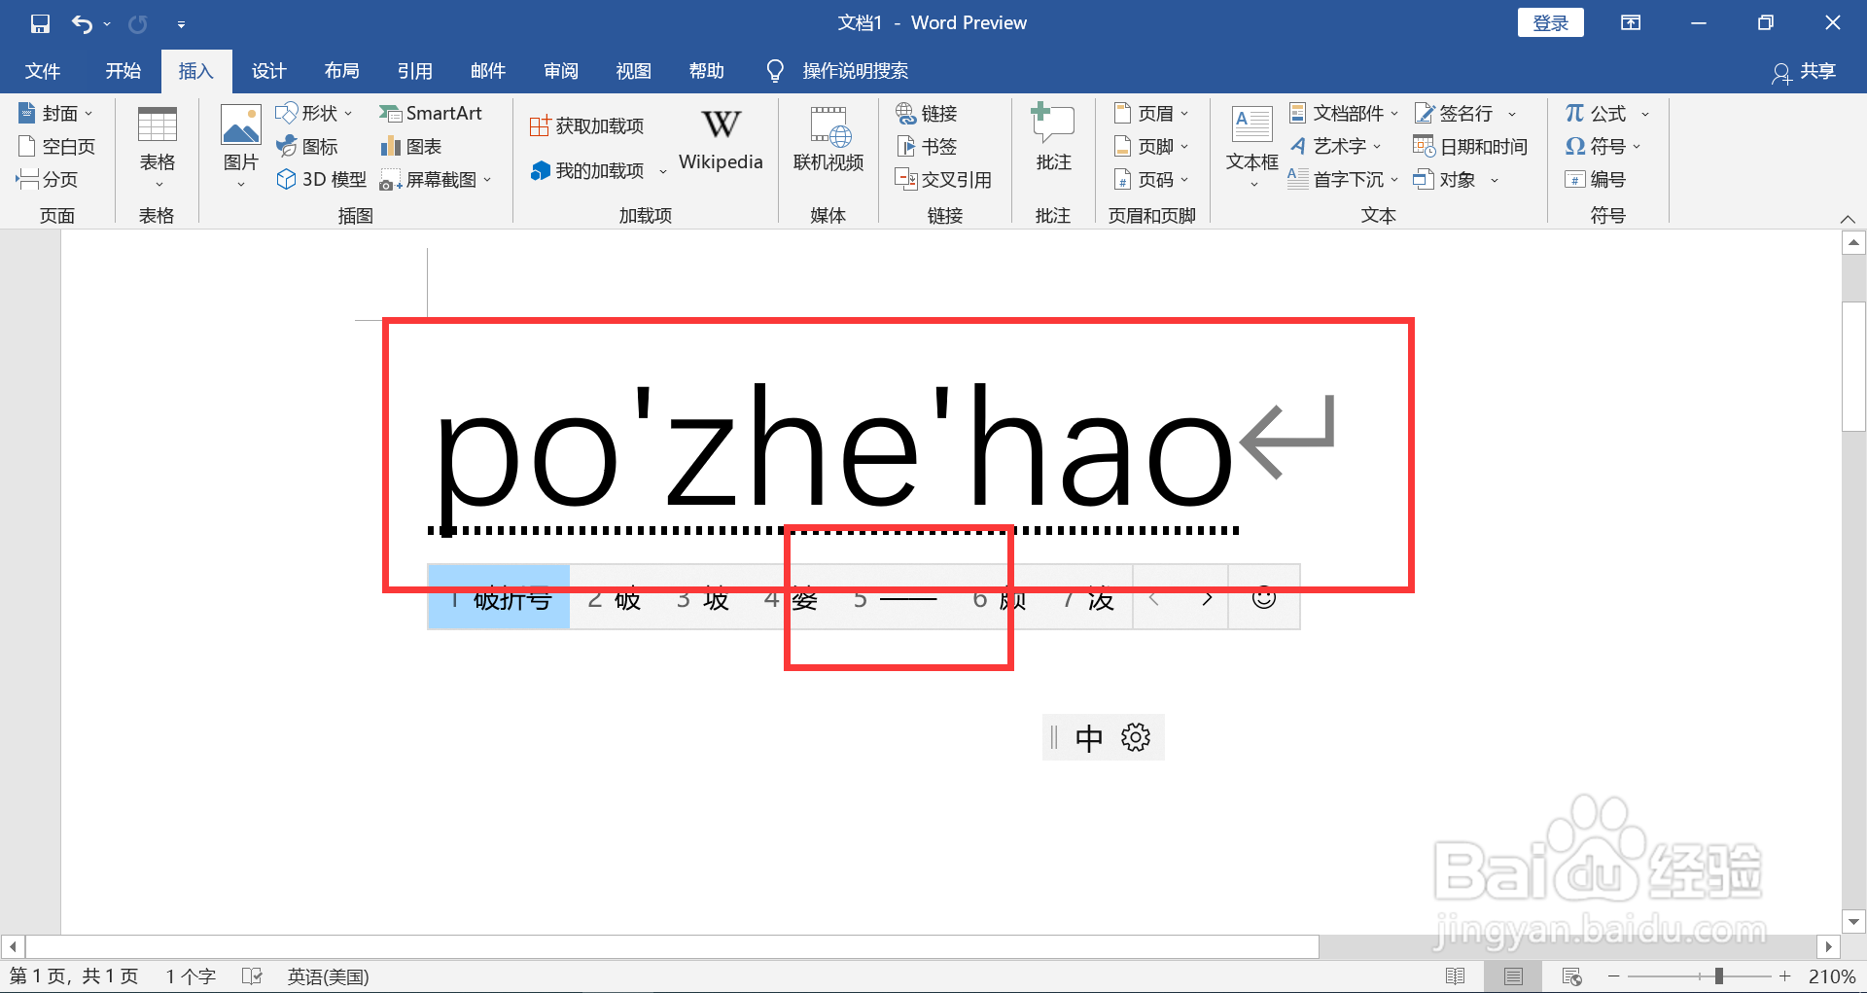The height and width of the screenshot is (993, 1867).
Task: Insert a Bookmark (书签)
Action: [x=927, y=146]
